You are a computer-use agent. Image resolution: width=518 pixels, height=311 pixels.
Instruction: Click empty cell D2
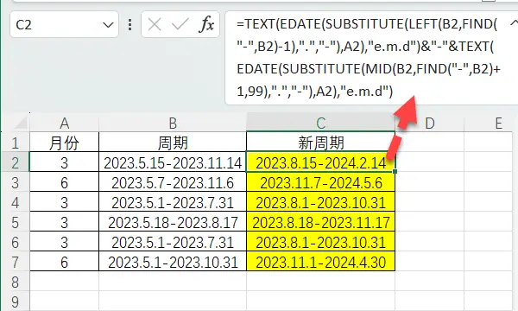tap(429, 162)
